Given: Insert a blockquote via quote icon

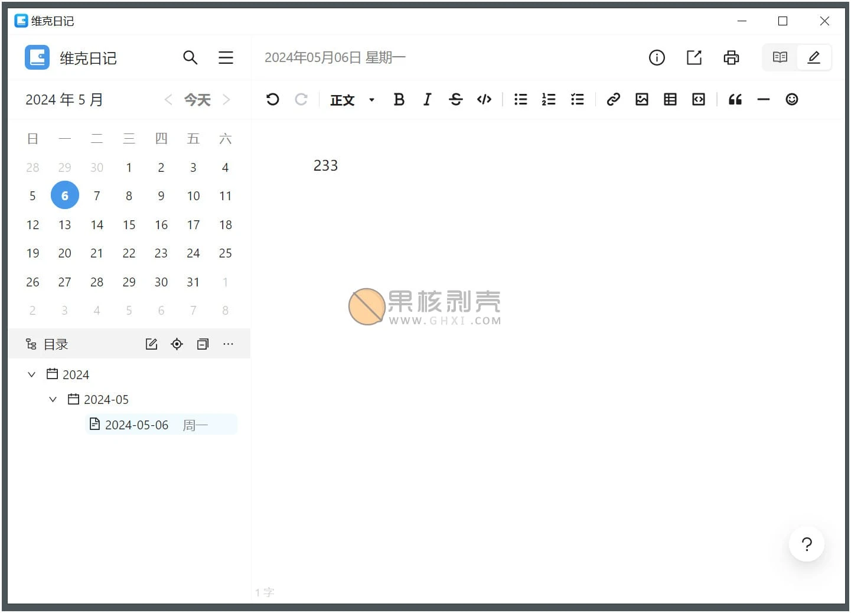Looking at the screenshot, I should (735, 99).
